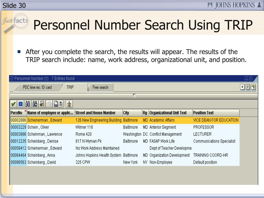Confirm selection with the green checkmark
264x198 pixels.
(x=13, y=104)
